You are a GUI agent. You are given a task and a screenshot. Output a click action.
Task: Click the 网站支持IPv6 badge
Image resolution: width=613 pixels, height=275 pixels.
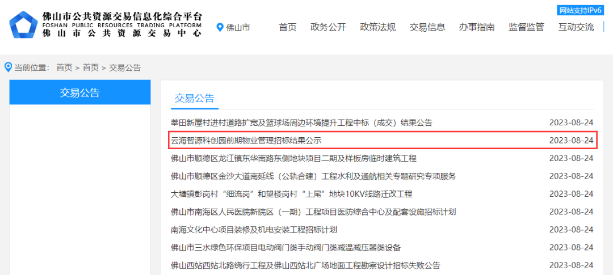(579, 10)
